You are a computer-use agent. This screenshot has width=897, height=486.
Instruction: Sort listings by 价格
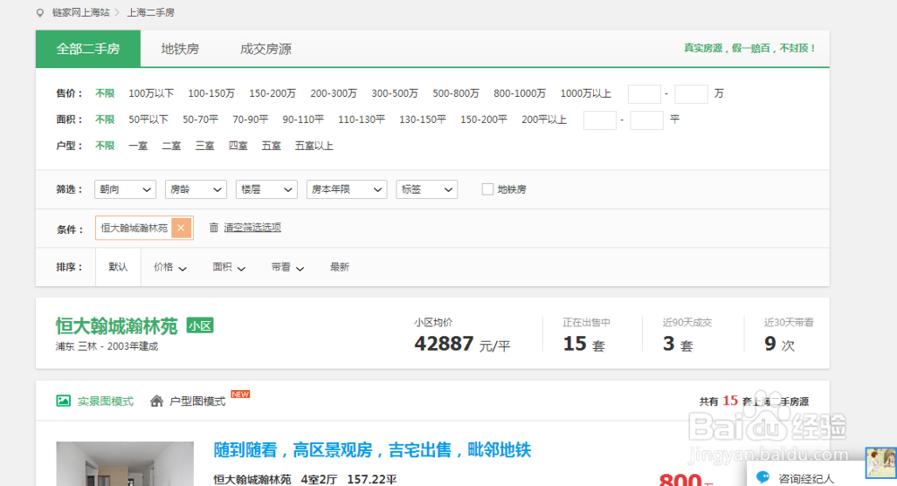click(x=170, y=267)
